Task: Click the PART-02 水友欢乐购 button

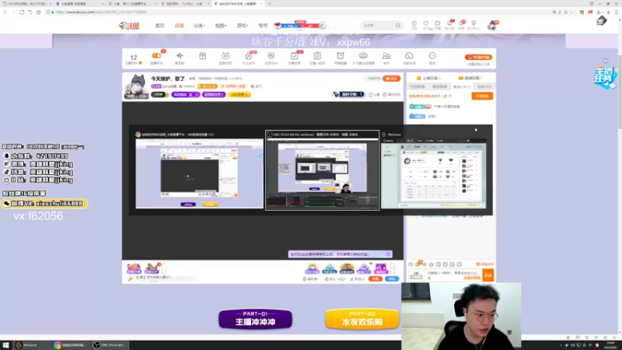Action: (x=362, y=319)
